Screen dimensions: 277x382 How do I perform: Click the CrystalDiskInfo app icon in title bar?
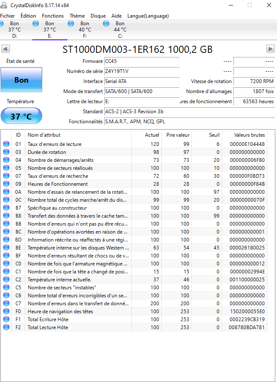[x=4, y=5]
